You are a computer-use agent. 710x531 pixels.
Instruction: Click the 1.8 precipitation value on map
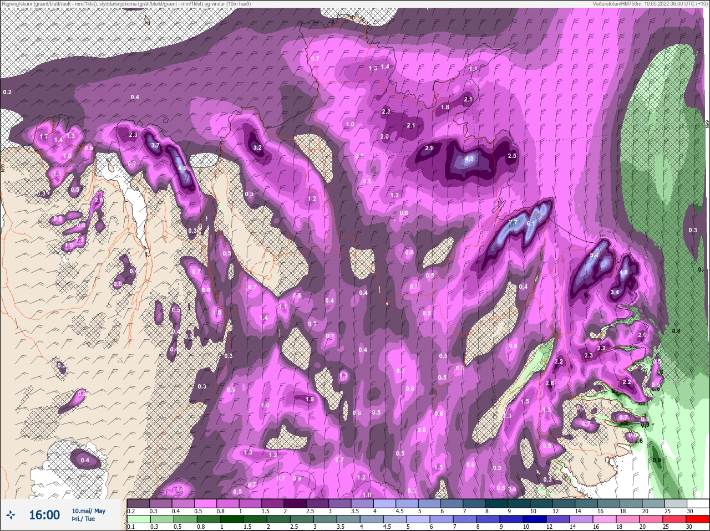pyautogui.click(x=445, y=107)
